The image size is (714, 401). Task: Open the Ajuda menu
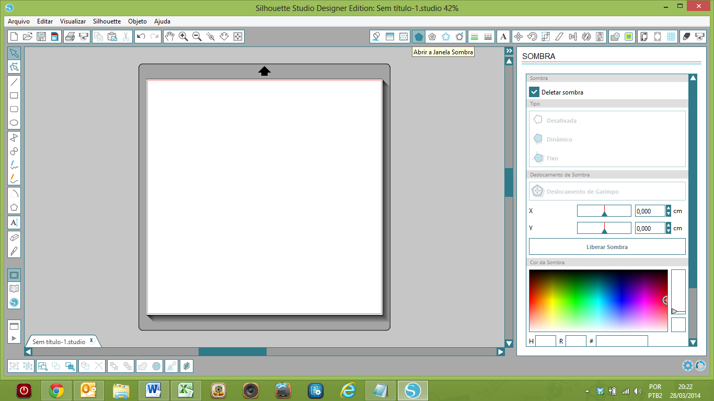162,21
